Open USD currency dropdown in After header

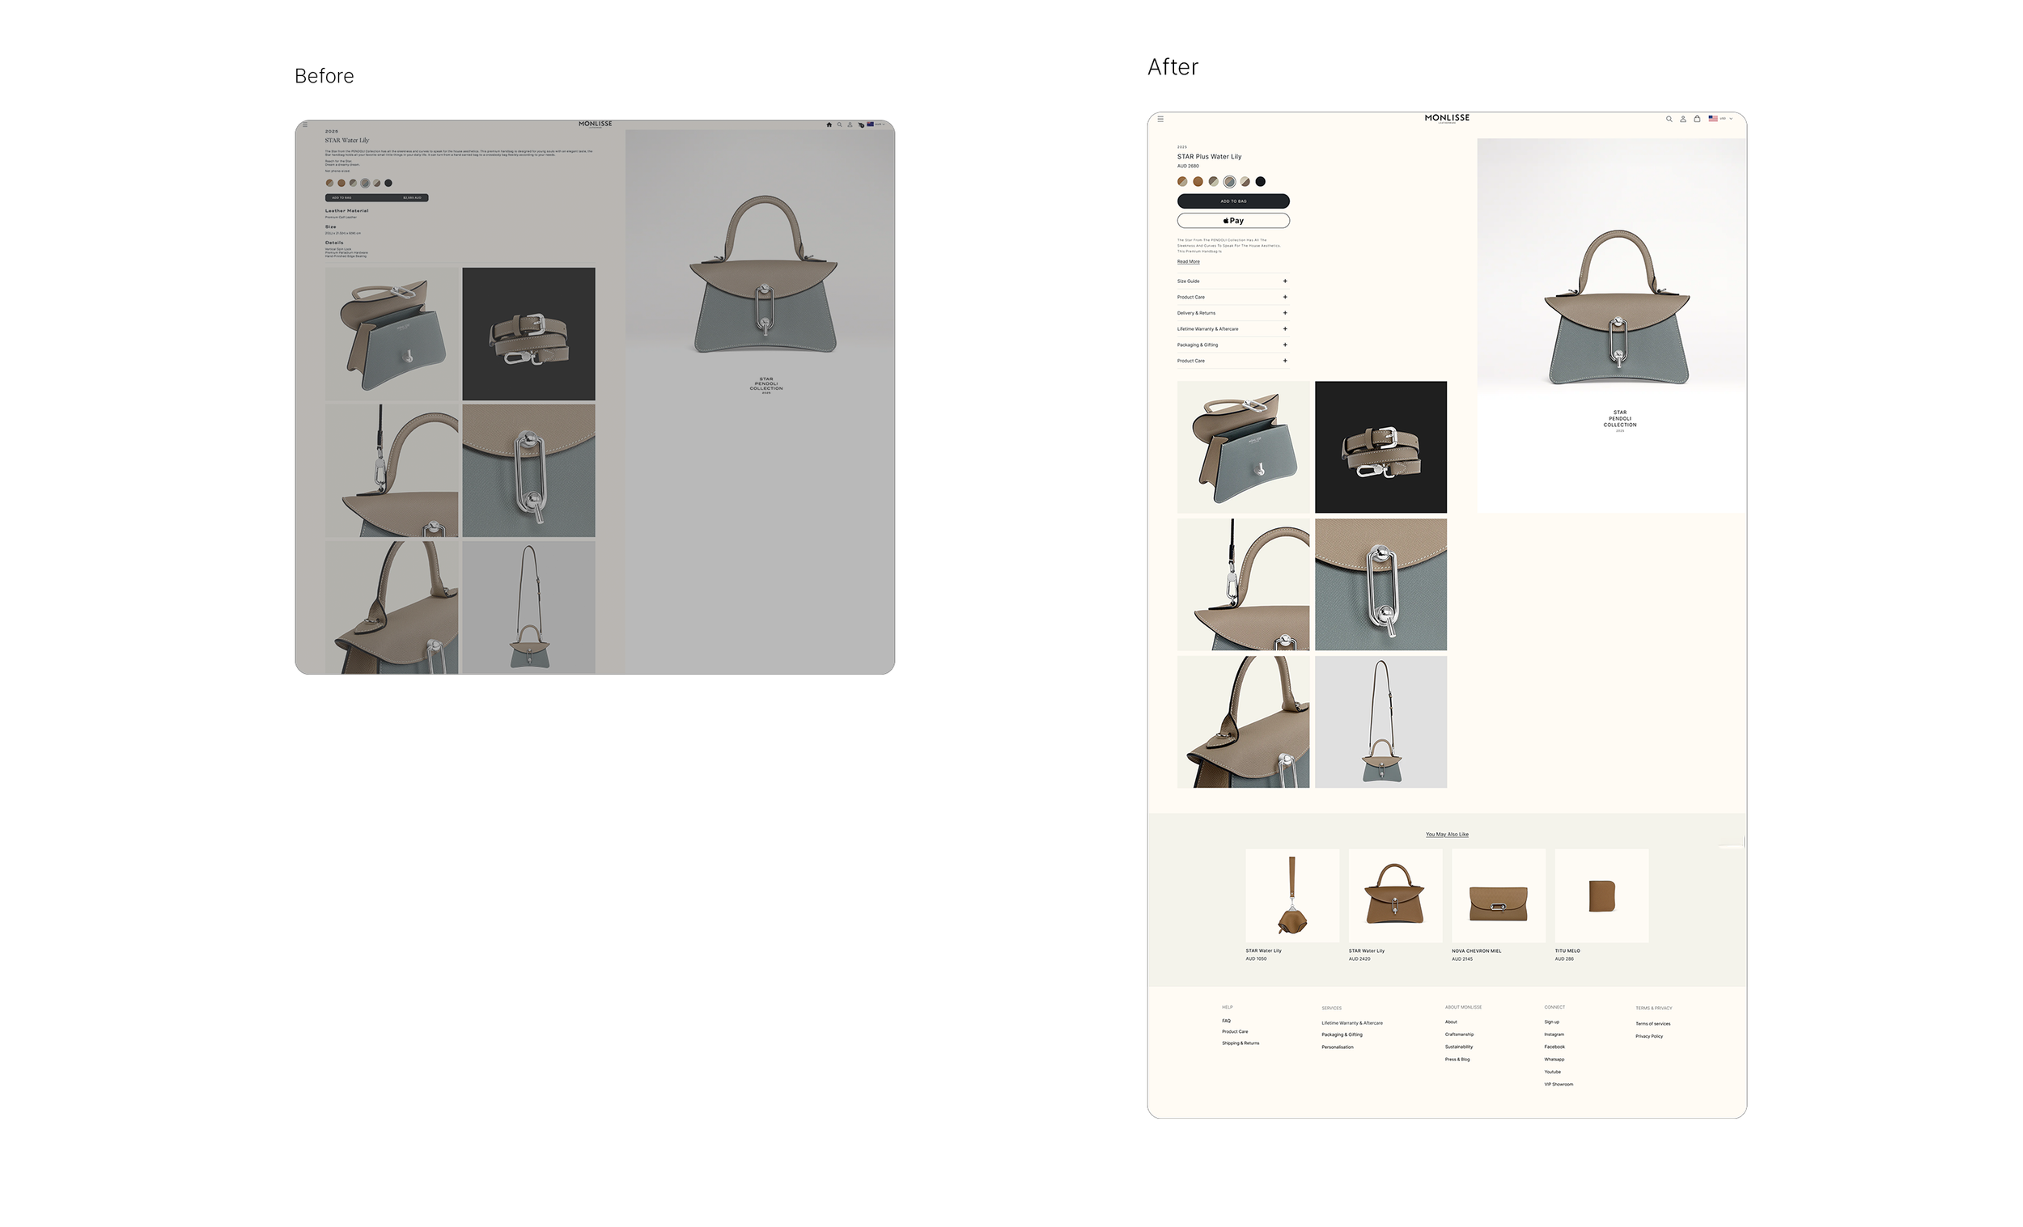click(1721, 119)
